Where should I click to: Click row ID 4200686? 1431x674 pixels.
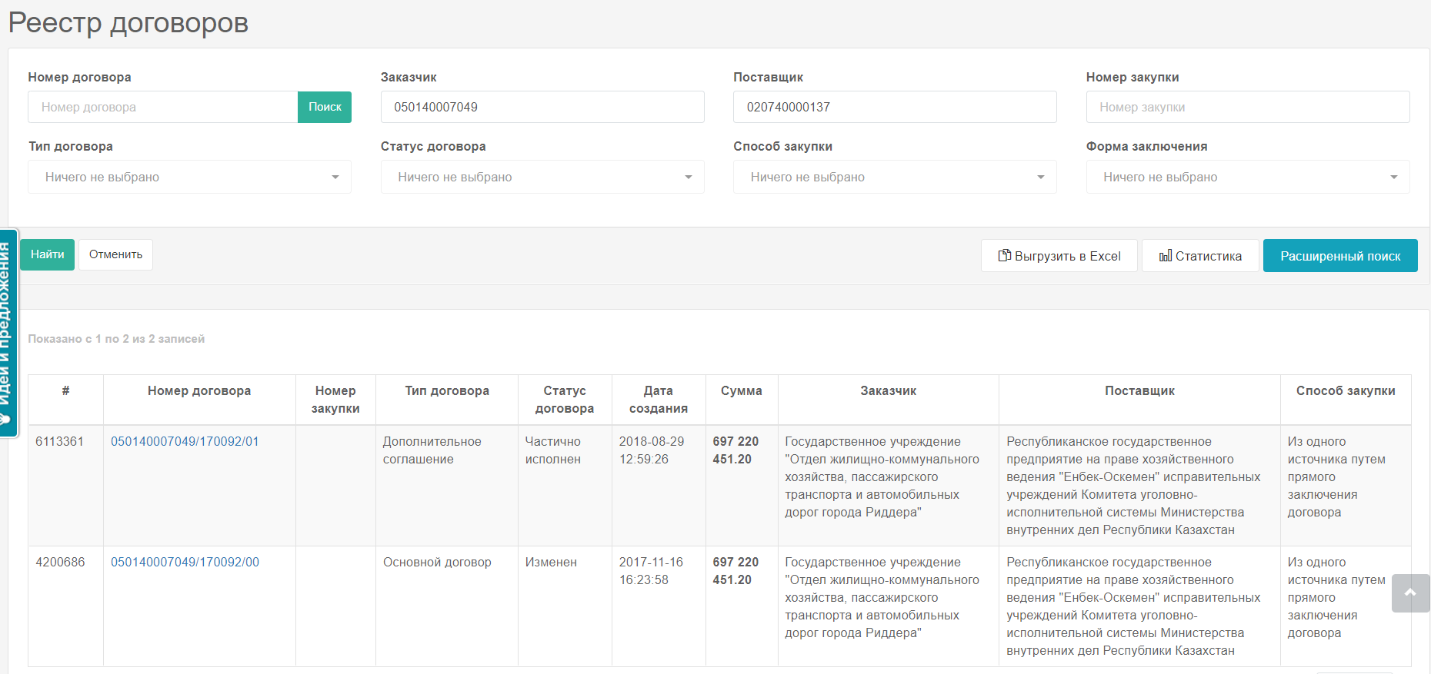(60, 563)
